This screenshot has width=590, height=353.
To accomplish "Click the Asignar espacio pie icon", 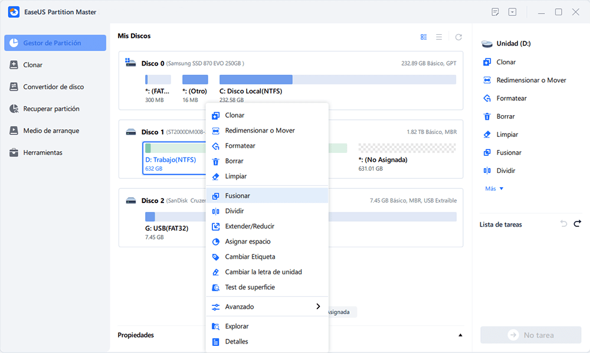I will (215, 242).
